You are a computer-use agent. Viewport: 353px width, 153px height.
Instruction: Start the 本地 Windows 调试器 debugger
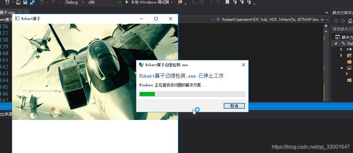coord(147,2)
